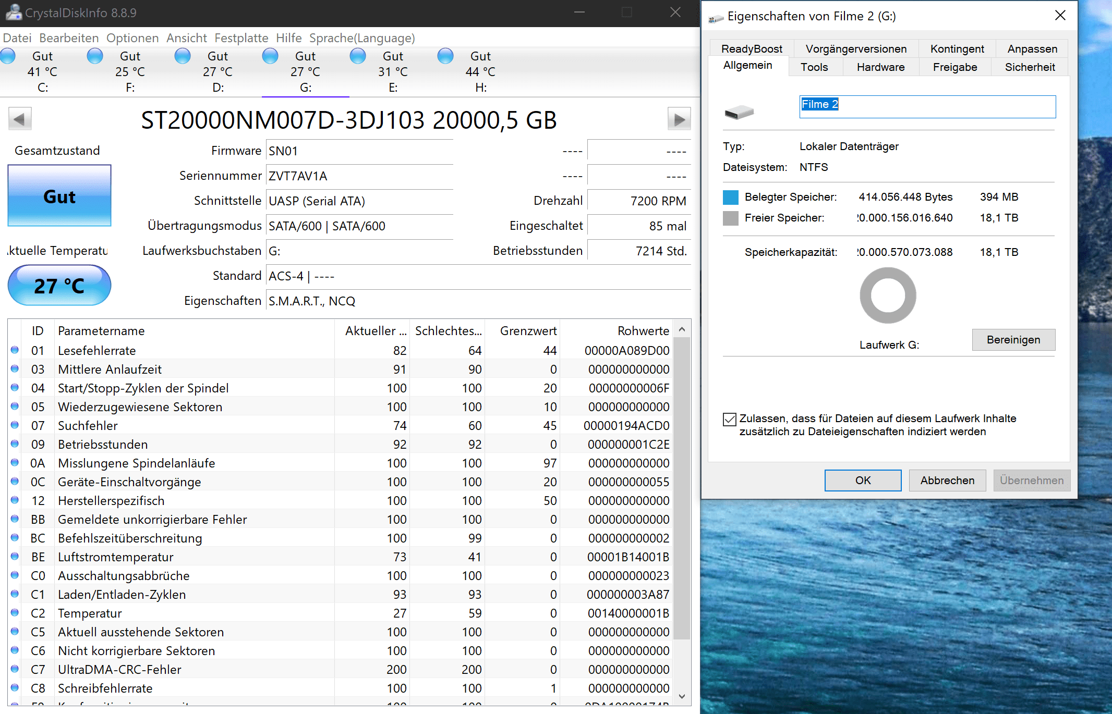Click the status dot for Suchfehler row

[x=15, y=425]
